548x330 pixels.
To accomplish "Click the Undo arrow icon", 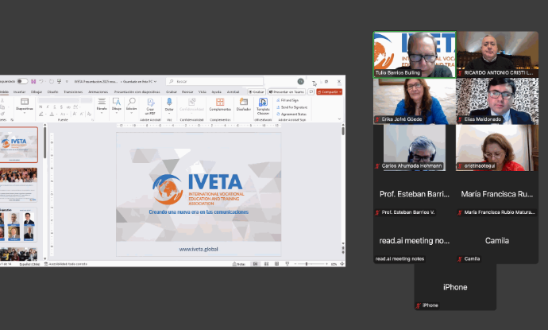I will point(41,81).
